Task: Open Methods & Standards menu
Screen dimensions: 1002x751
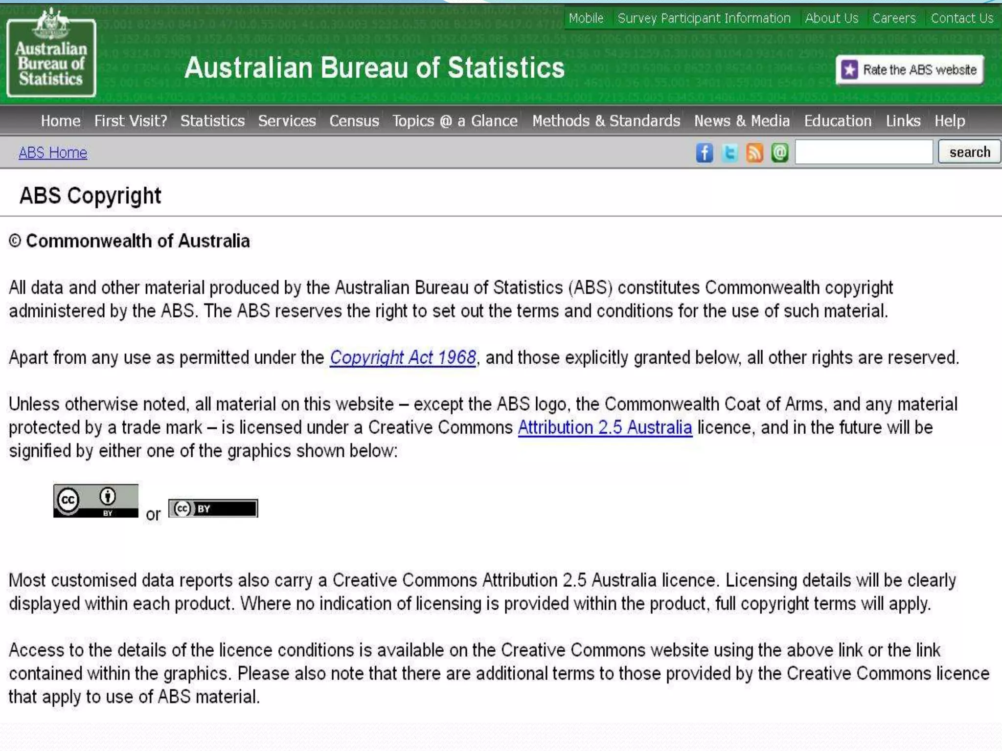Action: (606, 121)
